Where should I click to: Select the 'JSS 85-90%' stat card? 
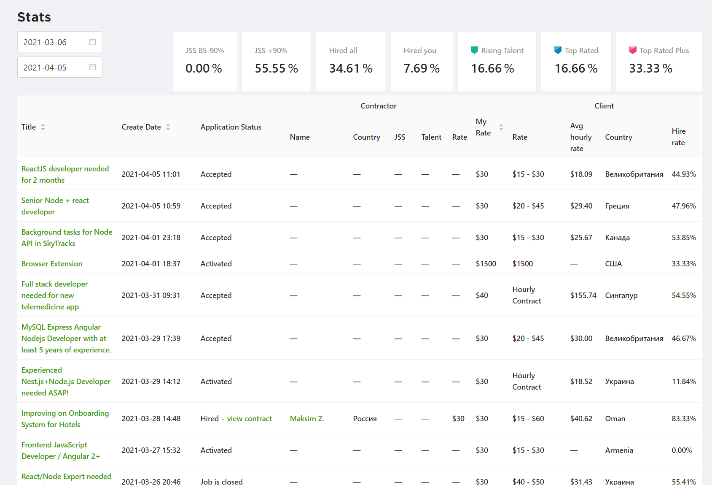(x=205, y=61)
